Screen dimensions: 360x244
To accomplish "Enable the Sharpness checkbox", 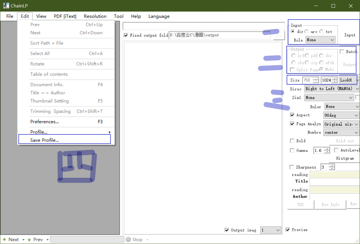I will coord(292,167).
